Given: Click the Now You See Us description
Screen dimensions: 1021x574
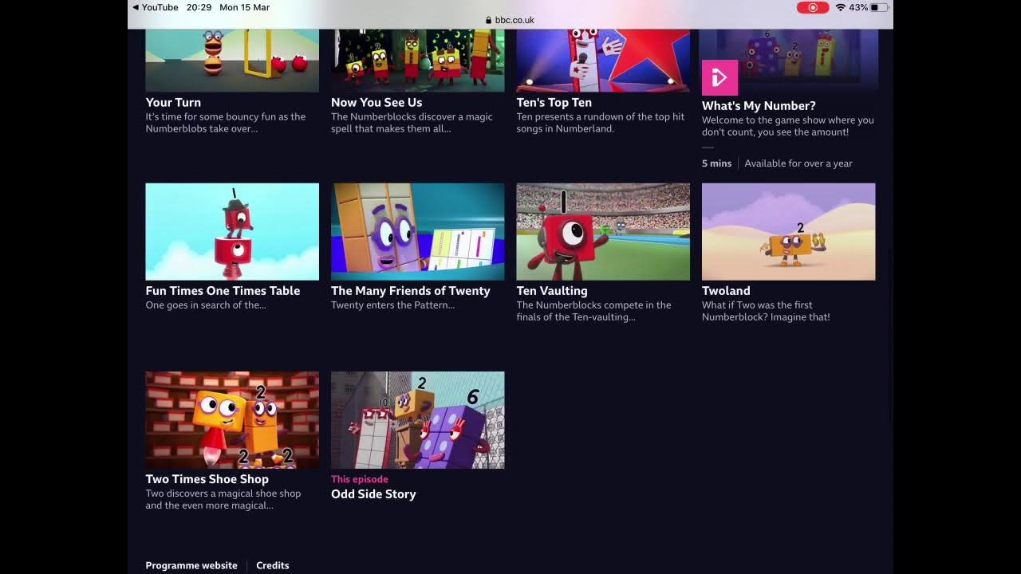Looking at the screenshot, I should click(412, 123).
